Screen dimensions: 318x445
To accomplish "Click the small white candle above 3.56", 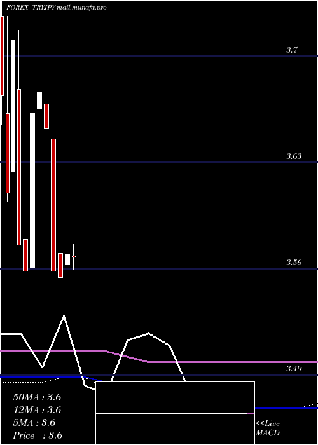I will pyautogui.click(x=67, y=259).
